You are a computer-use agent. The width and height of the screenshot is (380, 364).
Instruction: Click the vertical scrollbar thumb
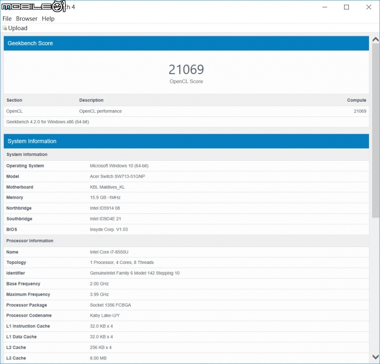[375, 130]
